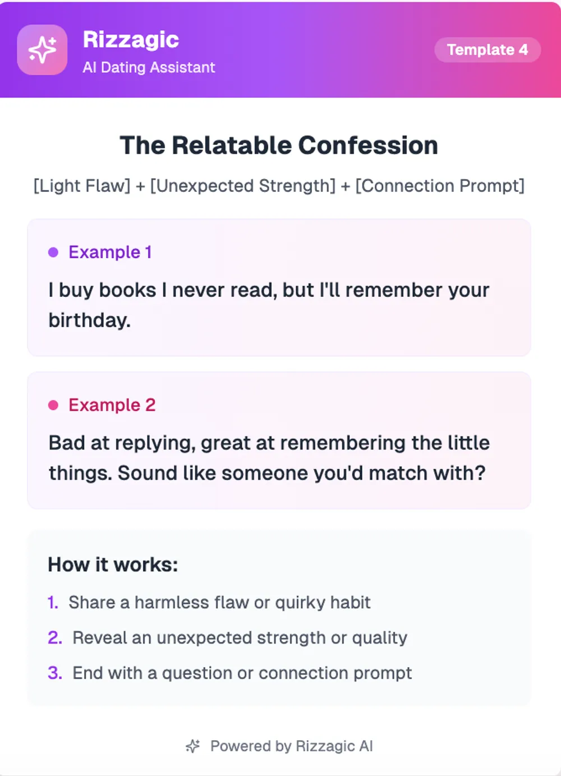Click The Relatable Confession heading
The width and height of the screenshot is (561, 776).
click(x=279, y=145)
